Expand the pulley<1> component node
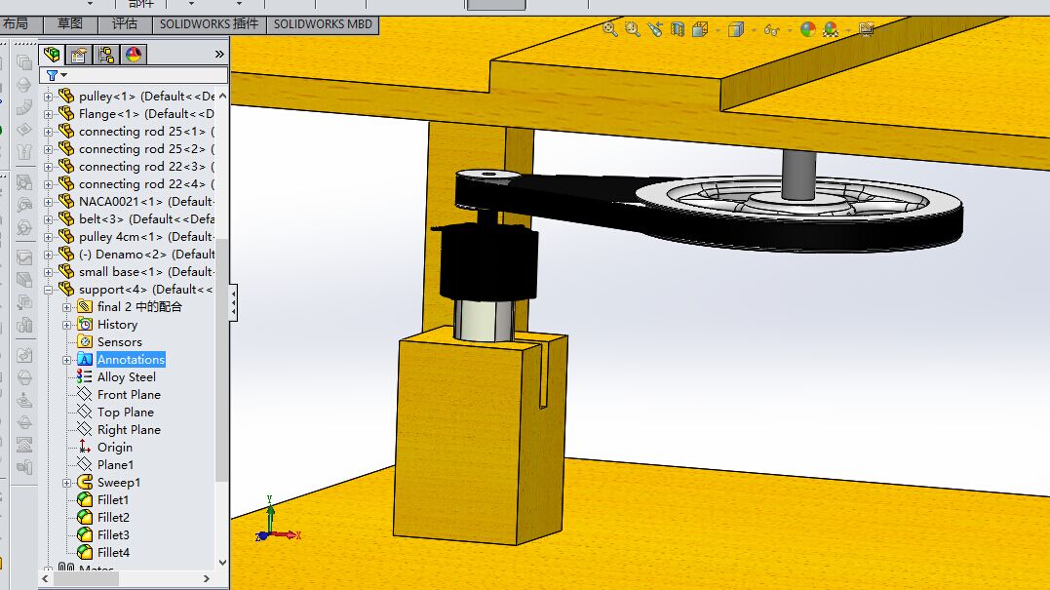 point(48,97)
